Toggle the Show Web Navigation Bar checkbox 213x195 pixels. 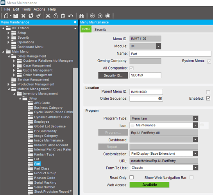pyautogui.click(x=192, y=177)
